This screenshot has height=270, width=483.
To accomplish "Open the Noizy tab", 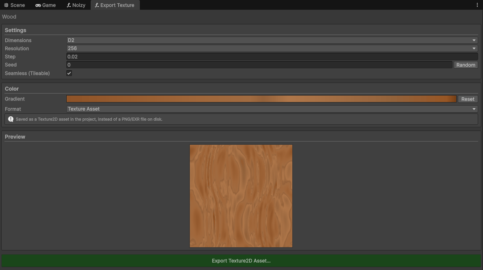I will [x=76, y=5].
